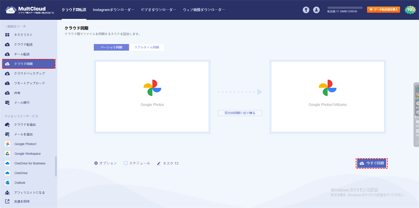Click the チーム転送 icon
The width and height of the screenshot is (419, 208).
[x=7, y=54]
